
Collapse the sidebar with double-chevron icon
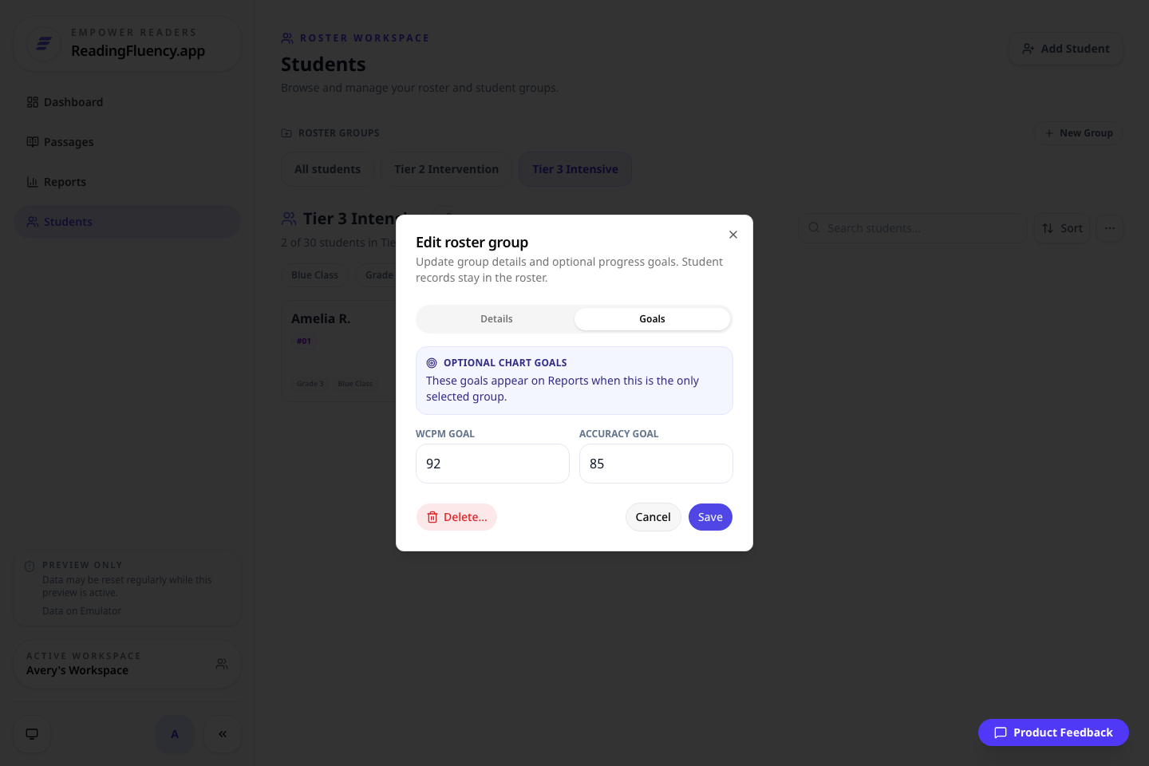coord(223,734)
